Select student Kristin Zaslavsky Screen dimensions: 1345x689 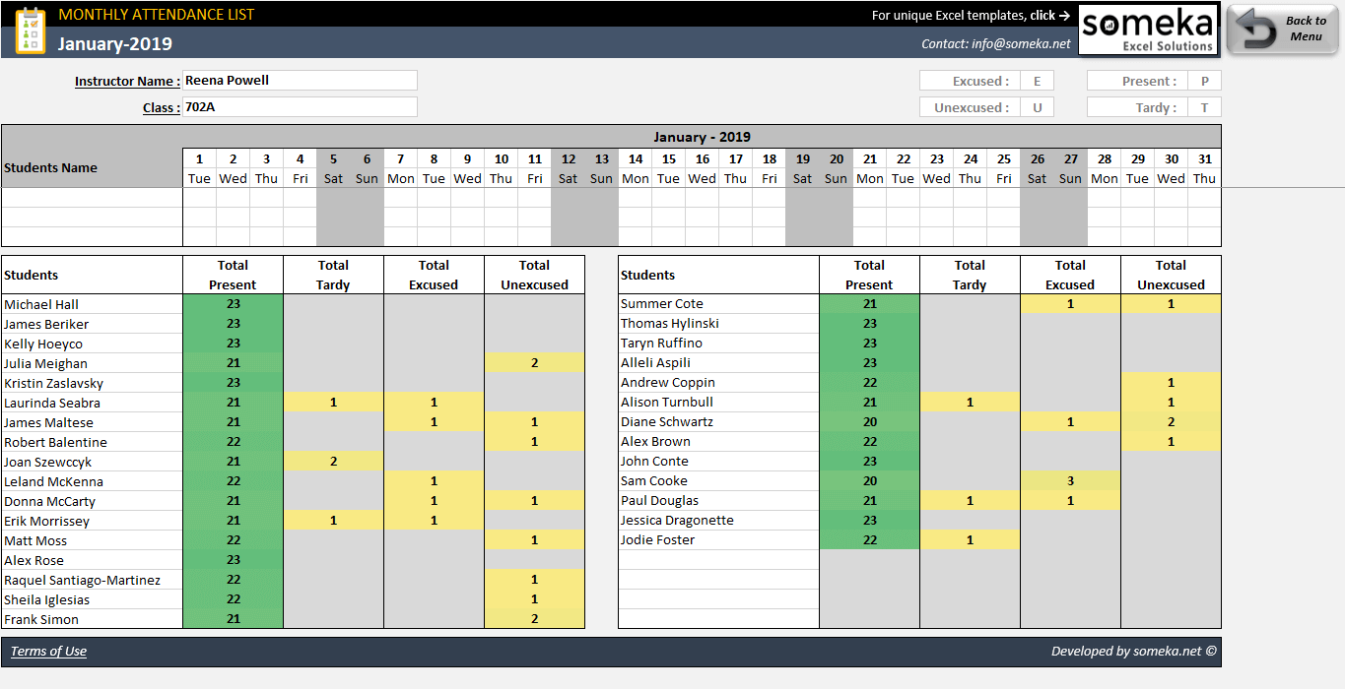coord(92,383)
